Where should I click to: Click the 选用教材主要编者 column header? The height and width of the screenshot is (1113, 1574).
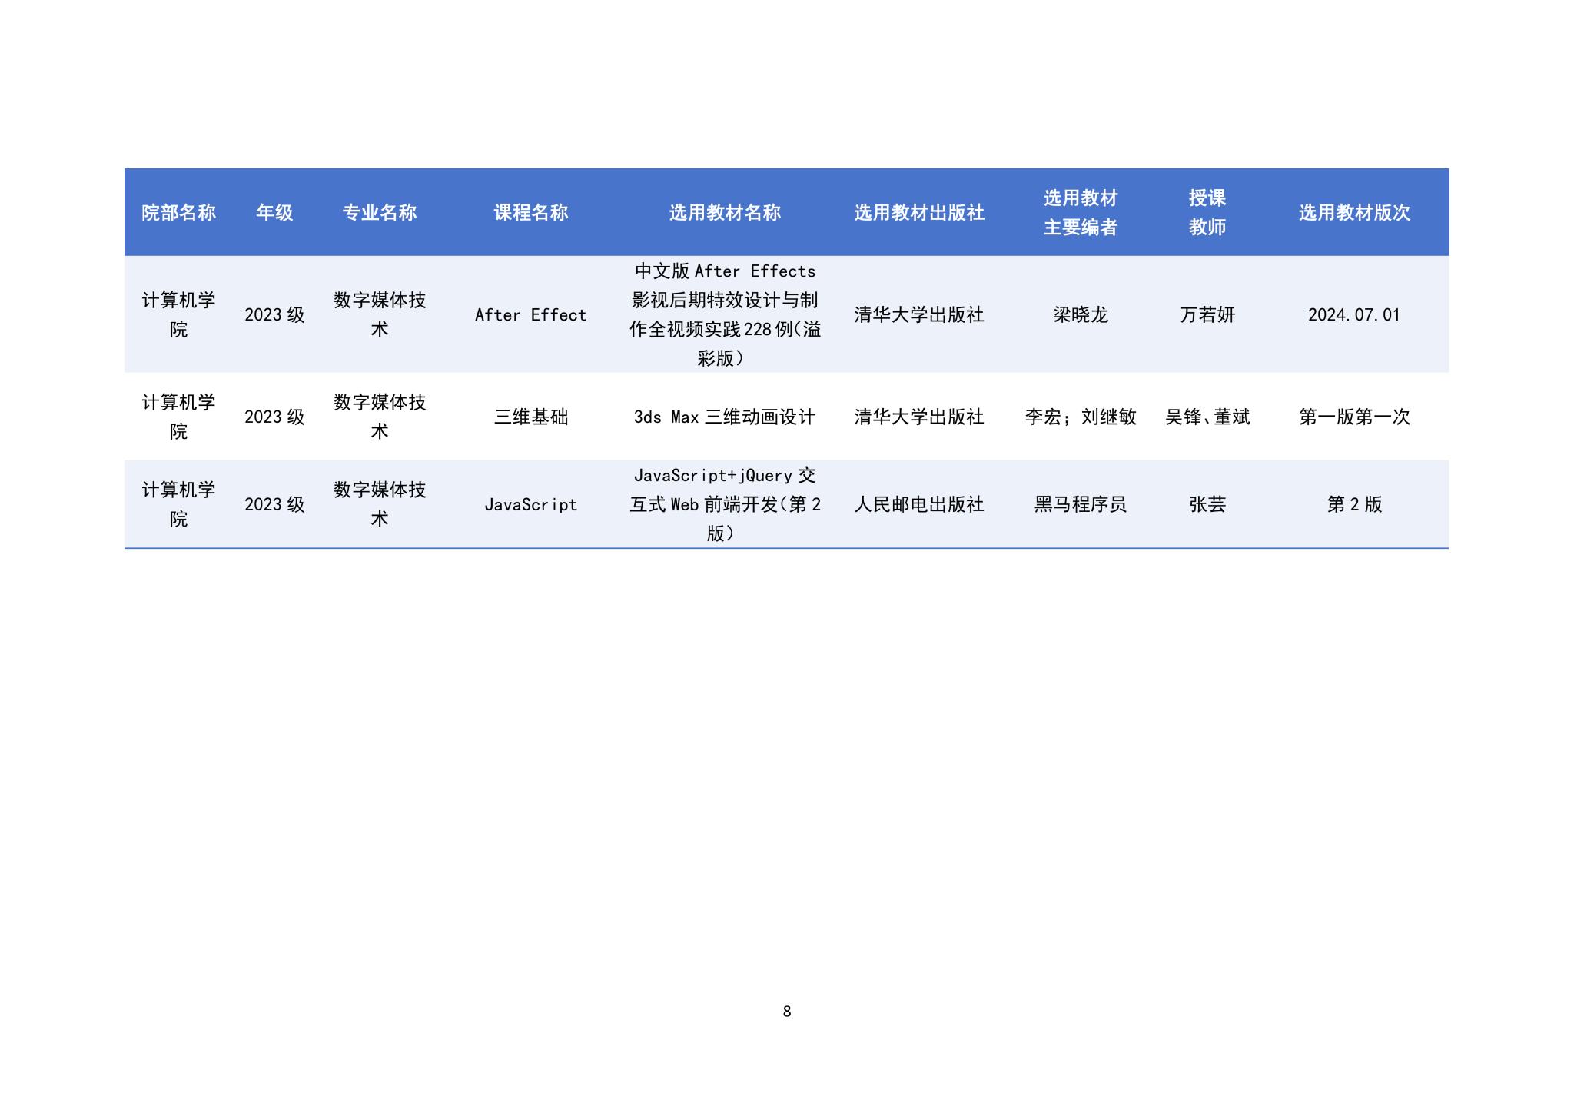1080,213
